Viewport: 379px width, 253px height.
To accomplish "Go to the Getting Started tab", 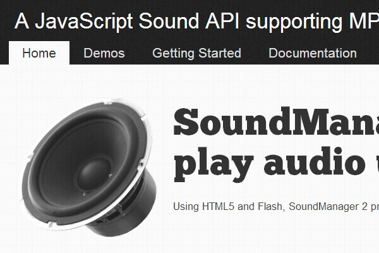I will pos(196,53).
